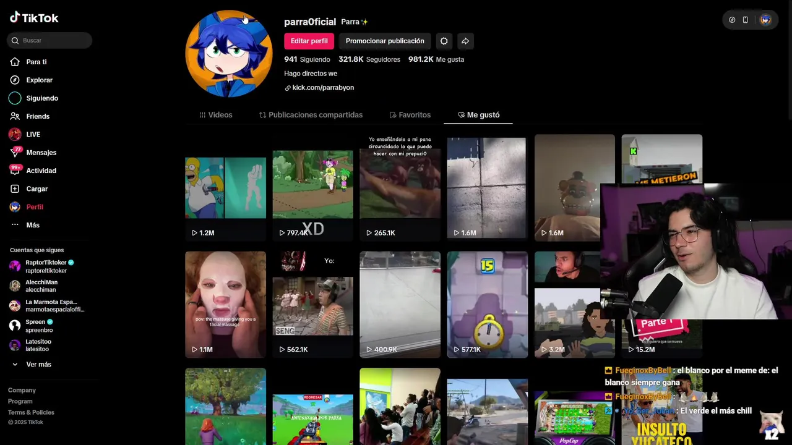
Task: Focus the Buscar search field
Action: pos(49,40)
